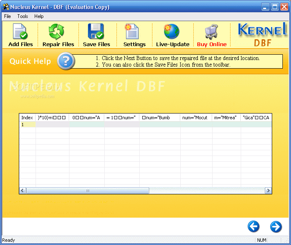Click the )*10)+i column header
This screenshot has height=245, width=291.
click(x=52, y=118)
